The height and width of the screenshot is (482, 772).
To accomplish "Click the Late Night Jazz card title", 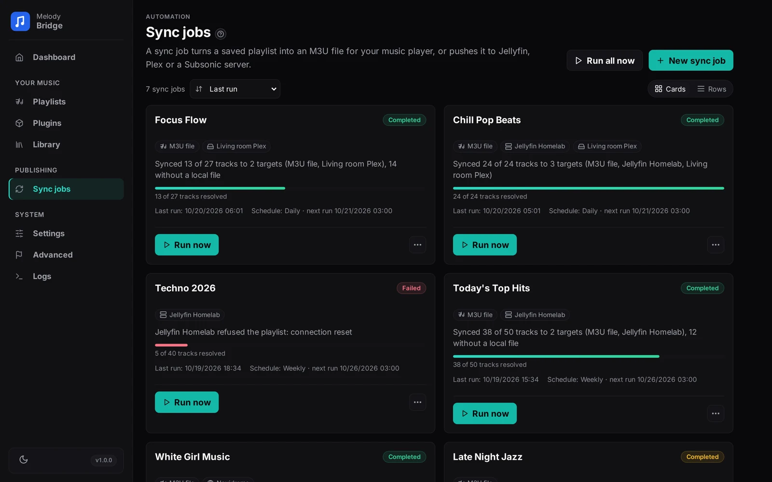I will [x=488, y=457].
